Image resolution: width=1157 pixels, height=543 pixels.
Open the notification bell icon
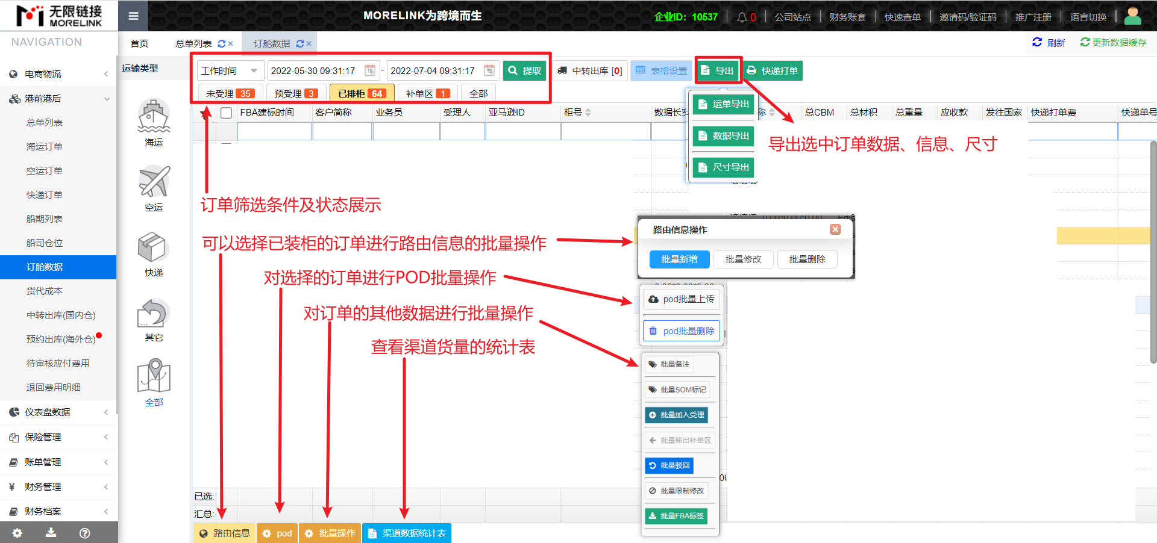pos(742,17)
